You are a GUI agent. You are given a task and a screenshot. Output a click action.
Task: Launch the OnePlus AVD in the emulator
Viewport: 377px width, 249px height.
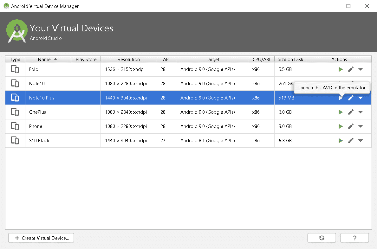pyautogui.click(x=341, y=112)
